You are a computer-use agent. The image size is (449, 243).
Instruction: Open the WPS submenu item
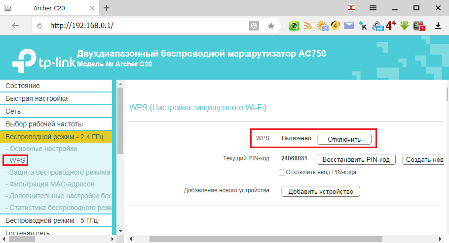[15, 160]
